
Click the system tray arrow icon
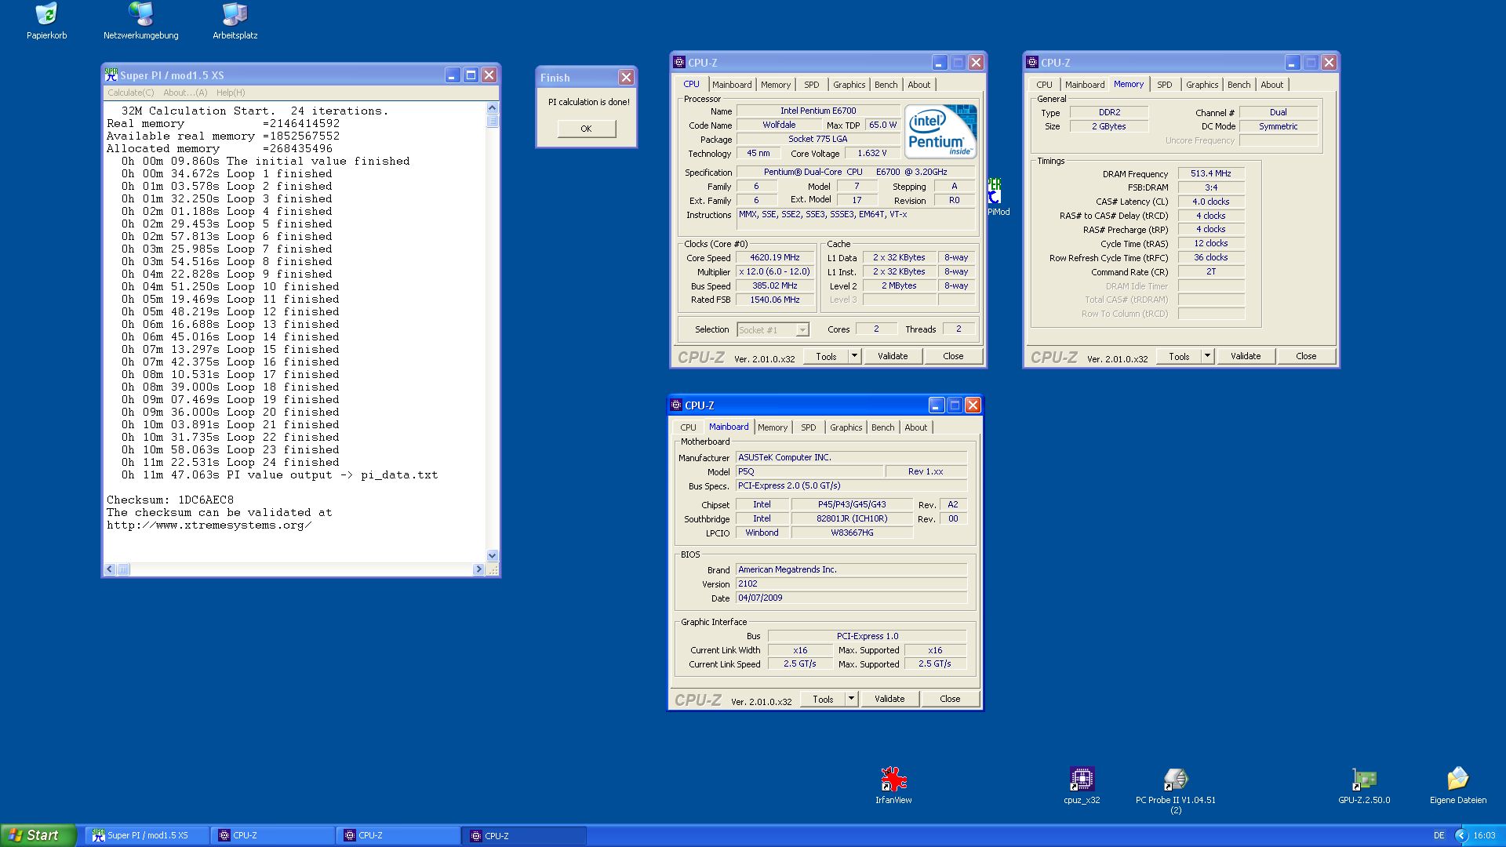(1461, 835)
